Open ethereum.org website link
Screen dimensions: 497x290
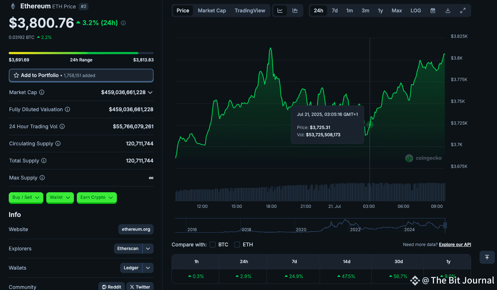click(136, 229)
